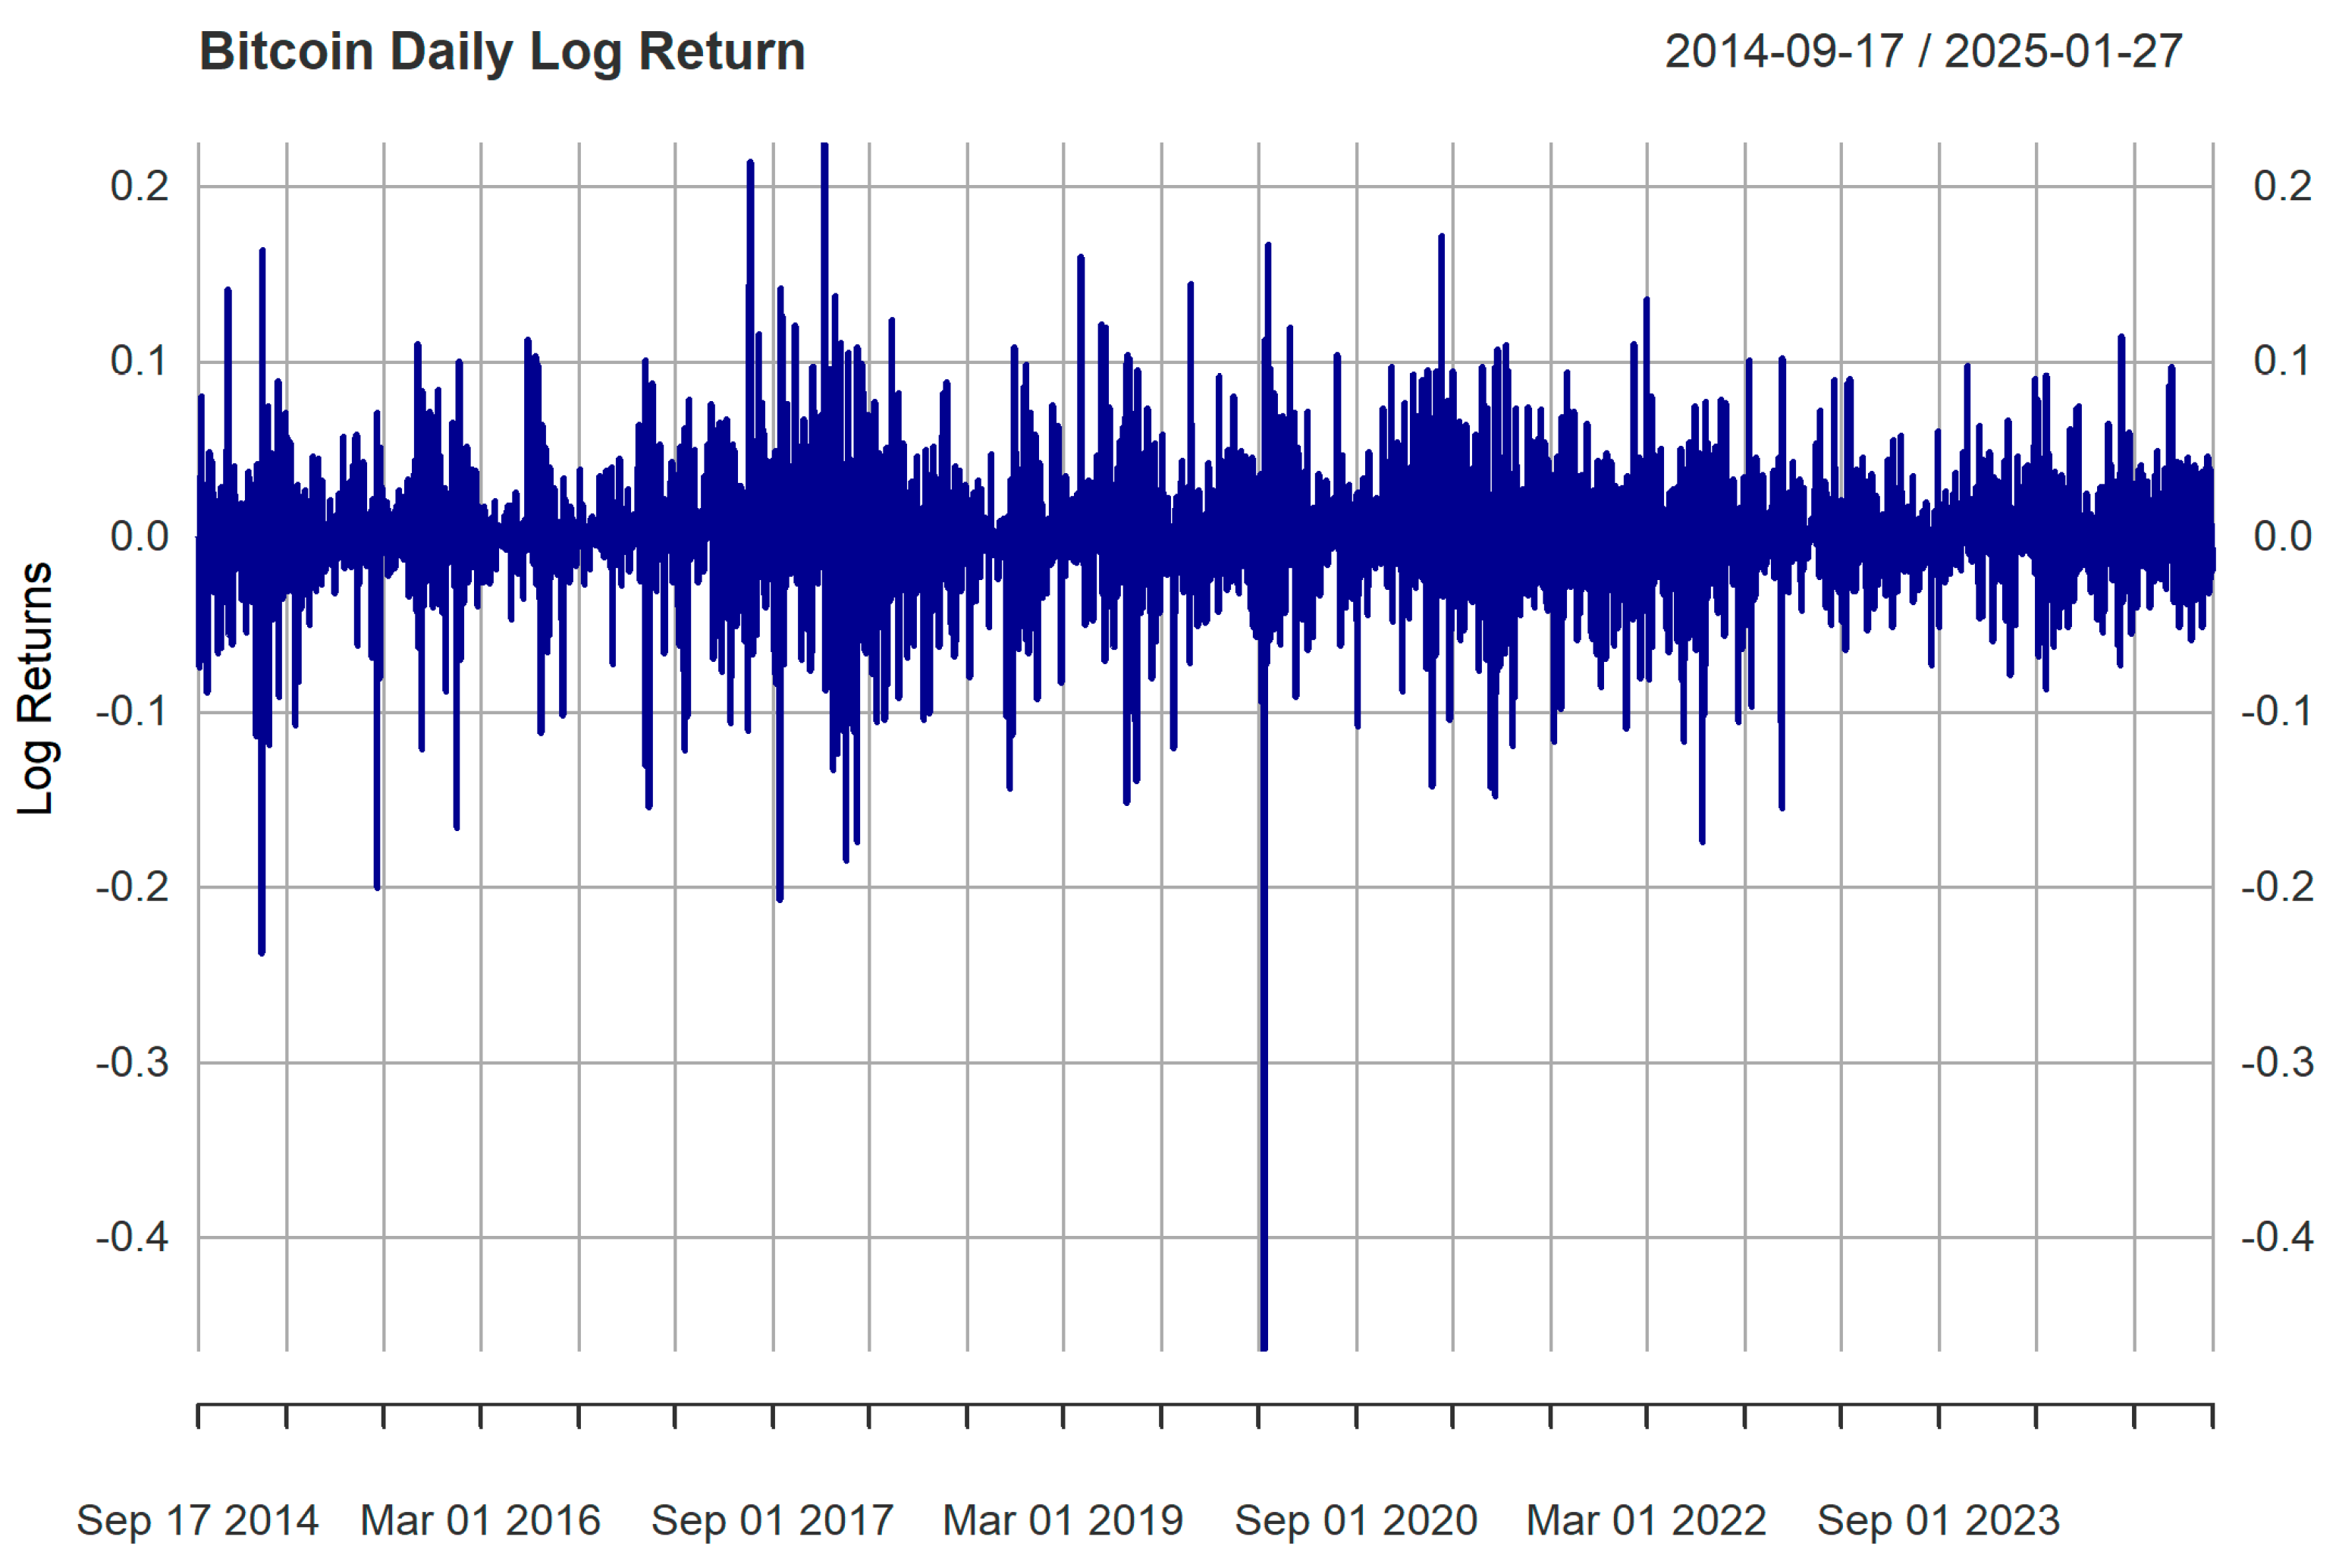Screen dimensions: 2339x1568
Task: Select the Sep 17 2014 x-axis label
Action: click(197, 1520)
